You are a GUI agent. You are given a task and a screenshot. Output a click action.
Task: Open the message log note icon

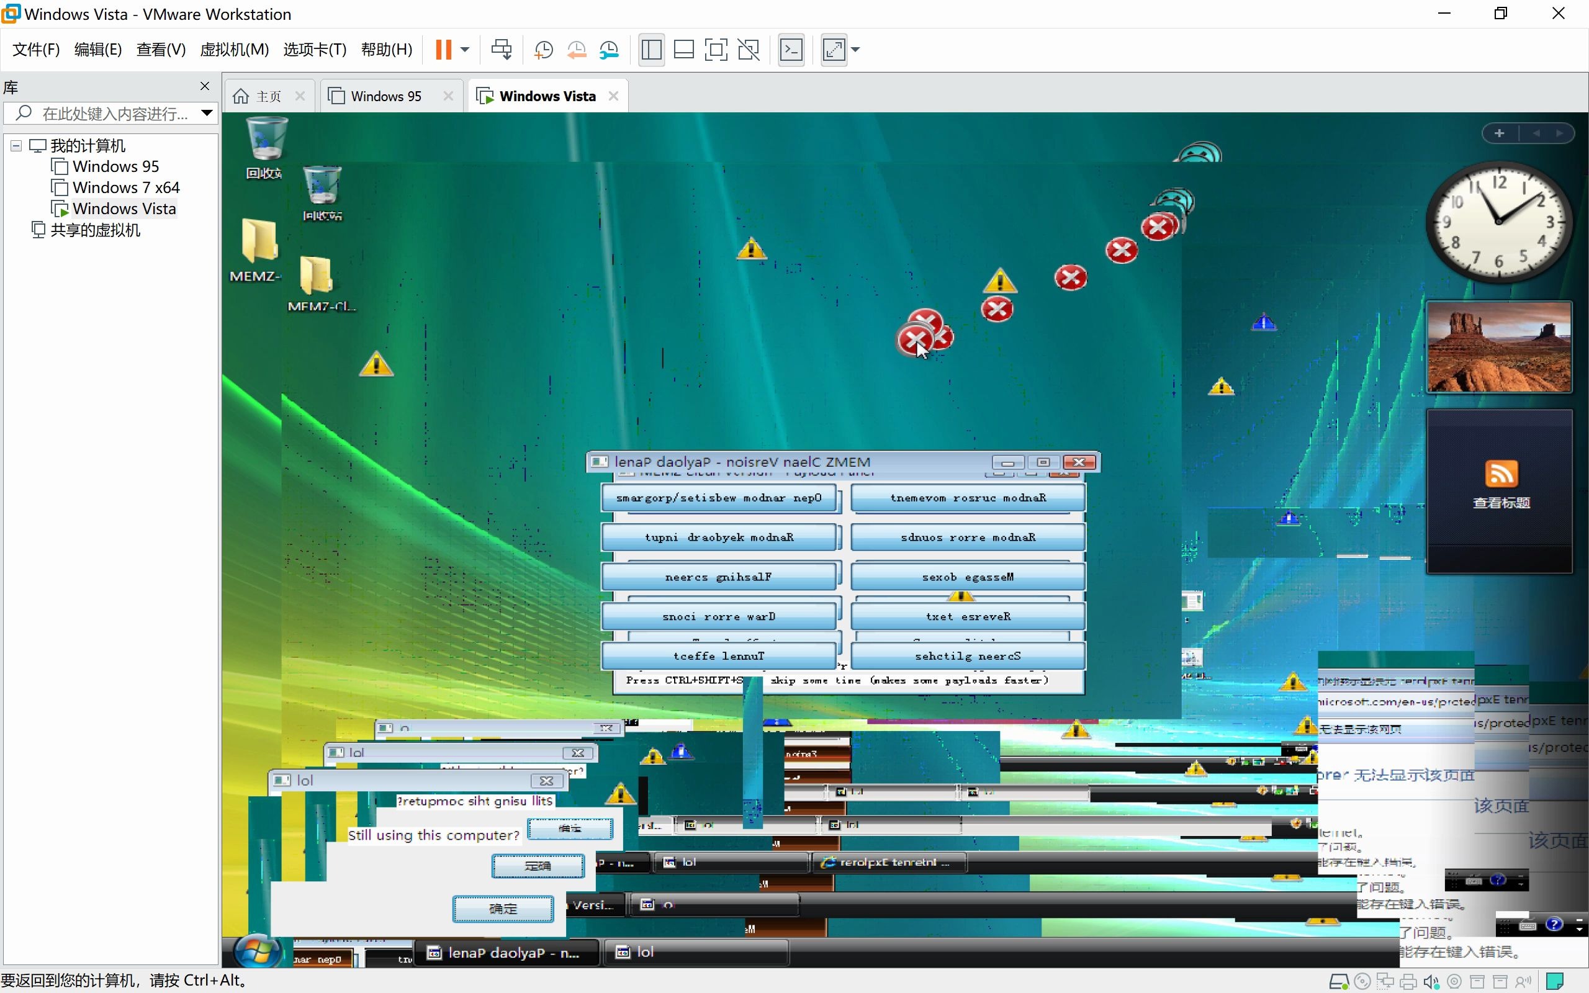[1554, 982]
